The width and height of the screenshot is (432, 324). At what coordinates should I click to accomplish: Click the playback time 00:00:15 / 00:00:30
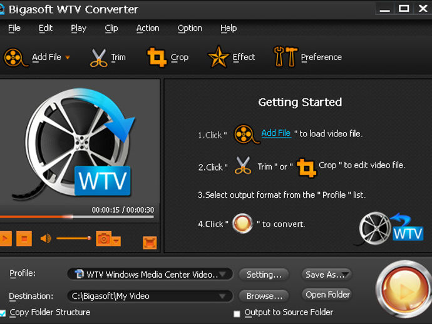pyautogui.click(x=123, y=210)
